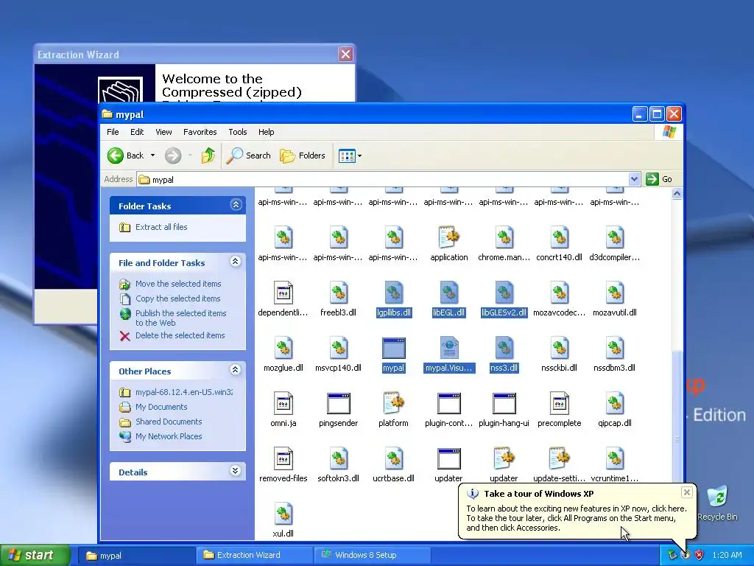Viewport: 754px width, 566px height.
Task: Select qipcap.dll file icon
Action: (x=615, y=403)
